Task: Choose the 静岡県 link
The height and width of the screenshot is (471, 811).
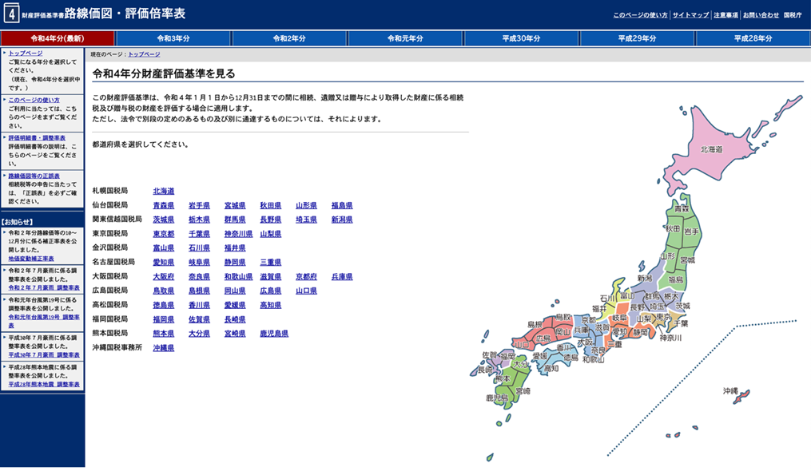Action: pyautogui.click(x=235, y=263)
